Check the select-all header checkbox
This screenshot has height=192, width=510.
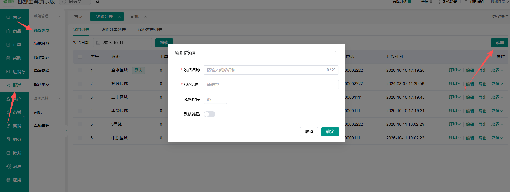pyautogui.click(x=80, y=56)
